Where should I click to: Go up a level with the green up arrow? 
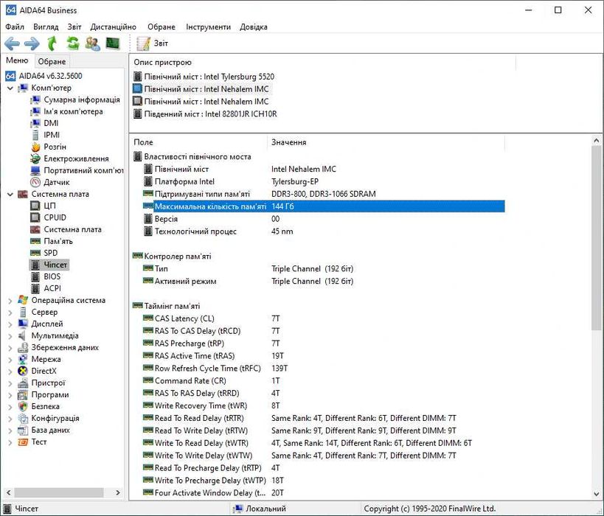52,43
